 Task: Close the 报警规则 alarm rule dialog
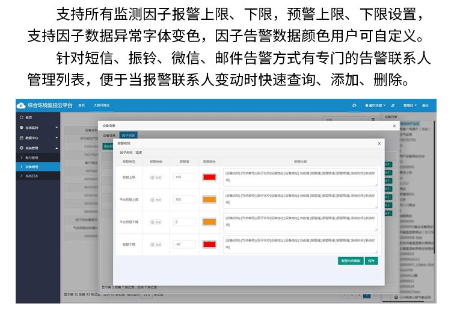point(378,144)
